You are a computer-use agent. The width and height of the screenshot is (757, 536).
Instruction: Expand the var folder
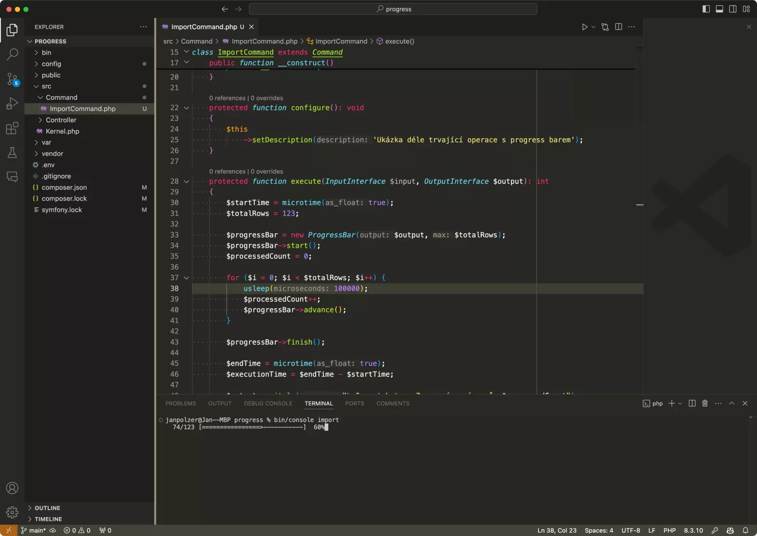point(90,142)
